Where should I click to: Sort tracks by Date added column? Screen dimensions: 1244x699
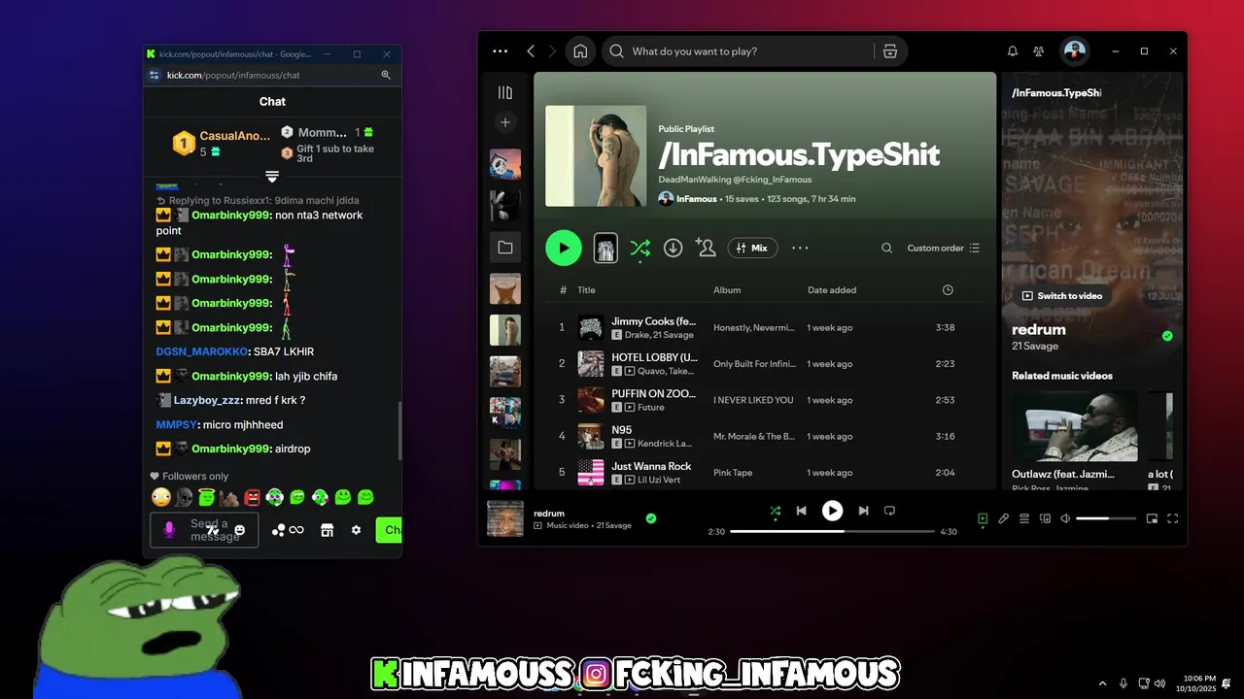pyautogui.click(x=832, y=289)
